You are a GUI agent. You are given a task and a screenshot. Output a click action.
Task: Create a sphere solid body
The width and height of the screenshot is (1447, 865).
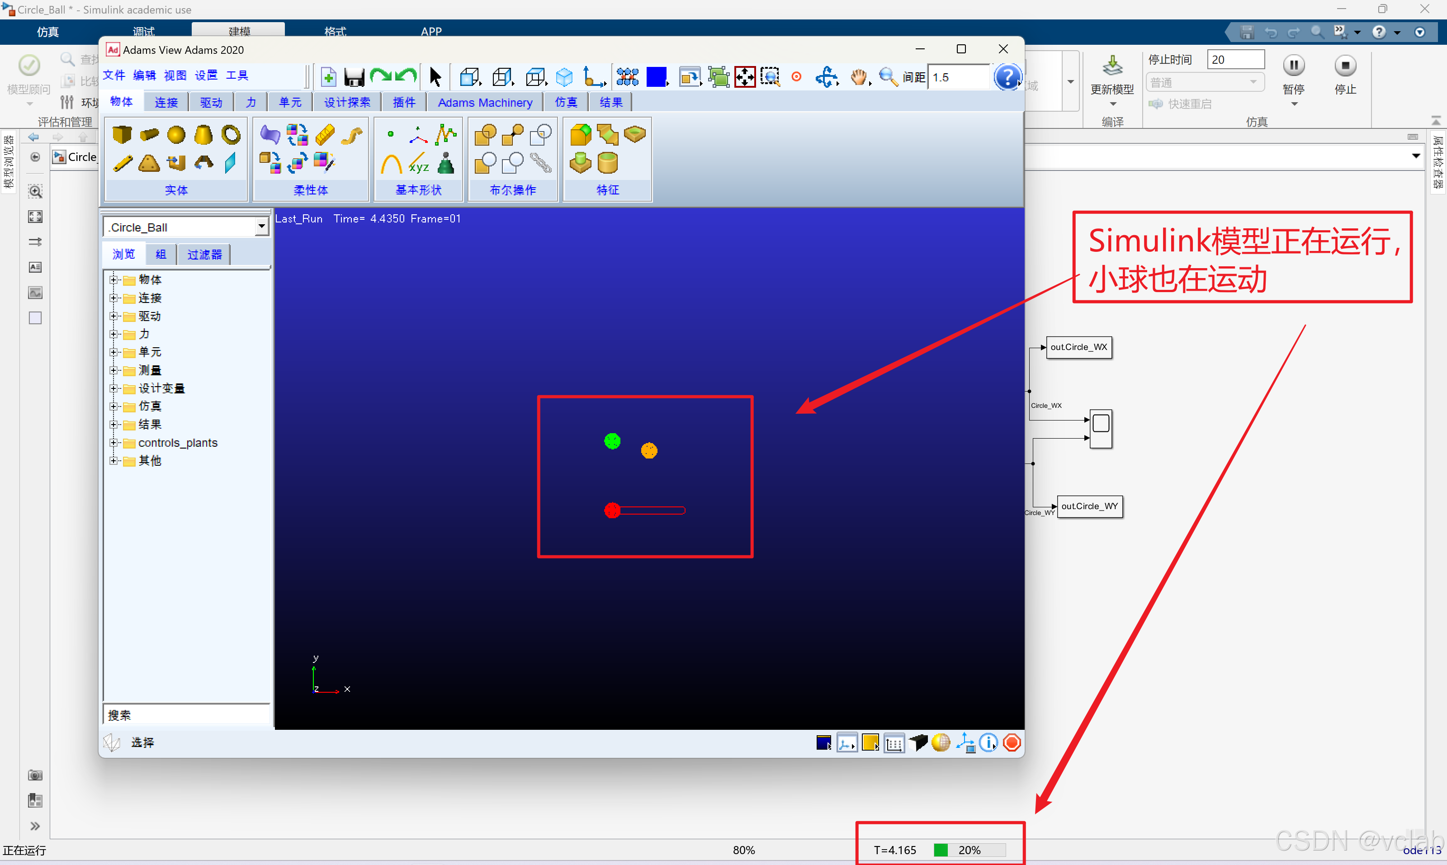[176, 135]
